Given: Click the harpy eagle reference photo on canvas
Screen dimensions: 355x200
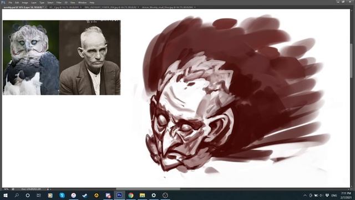Looking at the screenshot, I should pos(31,58).
